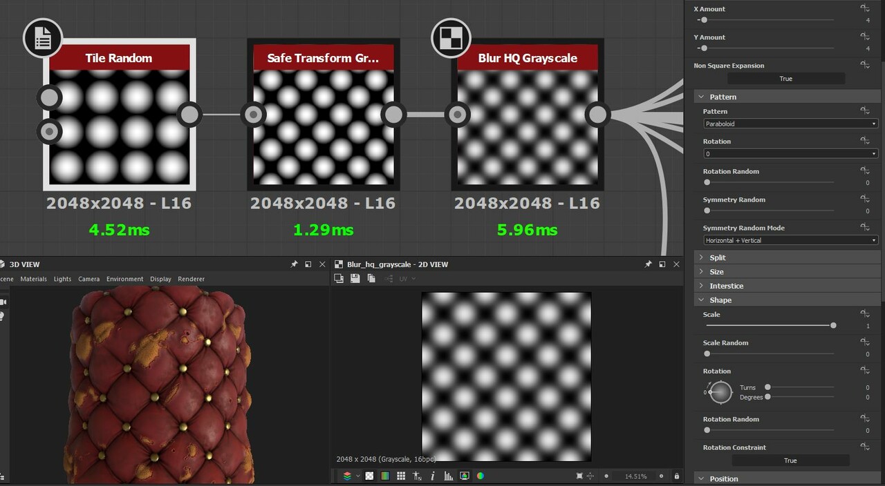Click the checker badge icon on Blur HQ Grayscale node
Image resolution: width=885 pixels, height=486 pixels.
[451, 38]
